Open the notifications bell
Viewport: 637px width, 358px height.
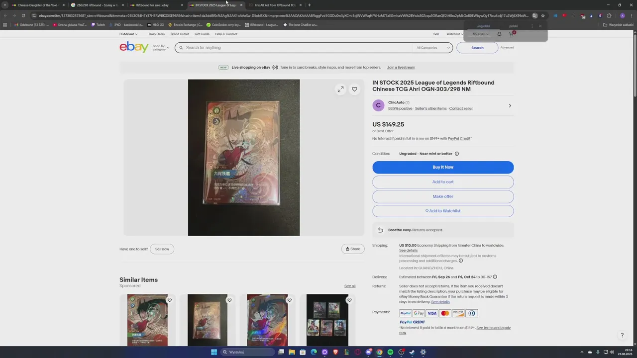coord(499,34)
